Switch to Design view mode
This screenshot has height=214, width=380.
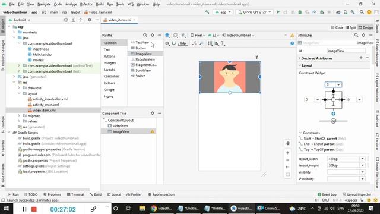(x=366, y=27)
